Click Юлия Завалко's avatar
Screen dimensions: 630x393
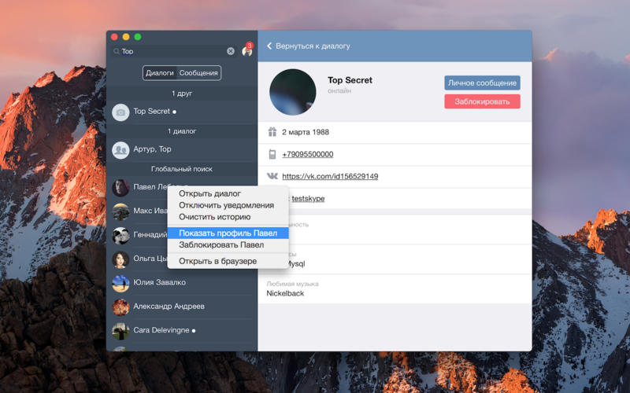point(120,283)
